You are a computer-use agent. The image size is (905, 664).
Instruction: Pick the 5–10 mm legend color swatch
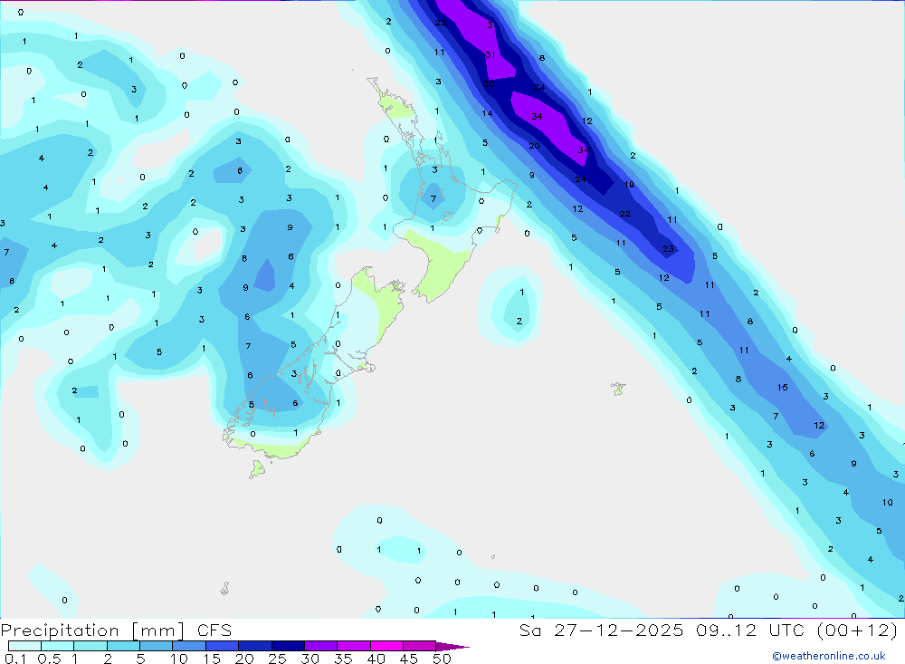click(156, 646)
